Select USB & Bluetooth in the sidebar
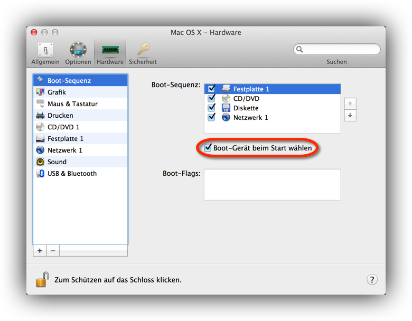The width and height of the screenshot is (412, 321). tap(80, 173)
